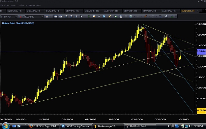The image size is (206, 129).
Task: Open the chart type dropdown arrow
Action: [51, 16]
